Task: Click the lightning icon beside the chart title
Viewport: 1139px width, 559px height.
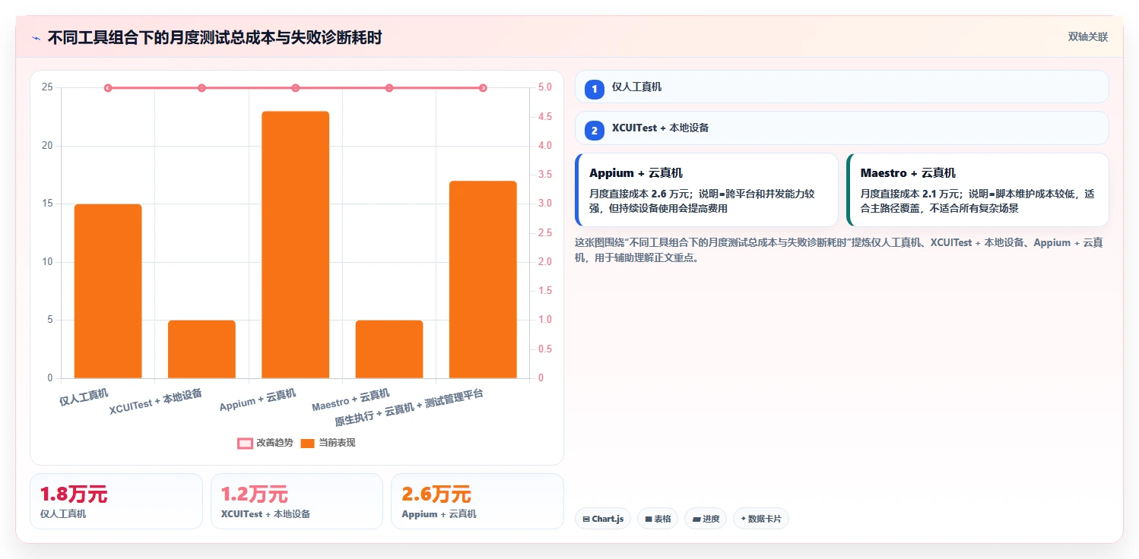Action: pyautogui.click(x=36, y=37)
